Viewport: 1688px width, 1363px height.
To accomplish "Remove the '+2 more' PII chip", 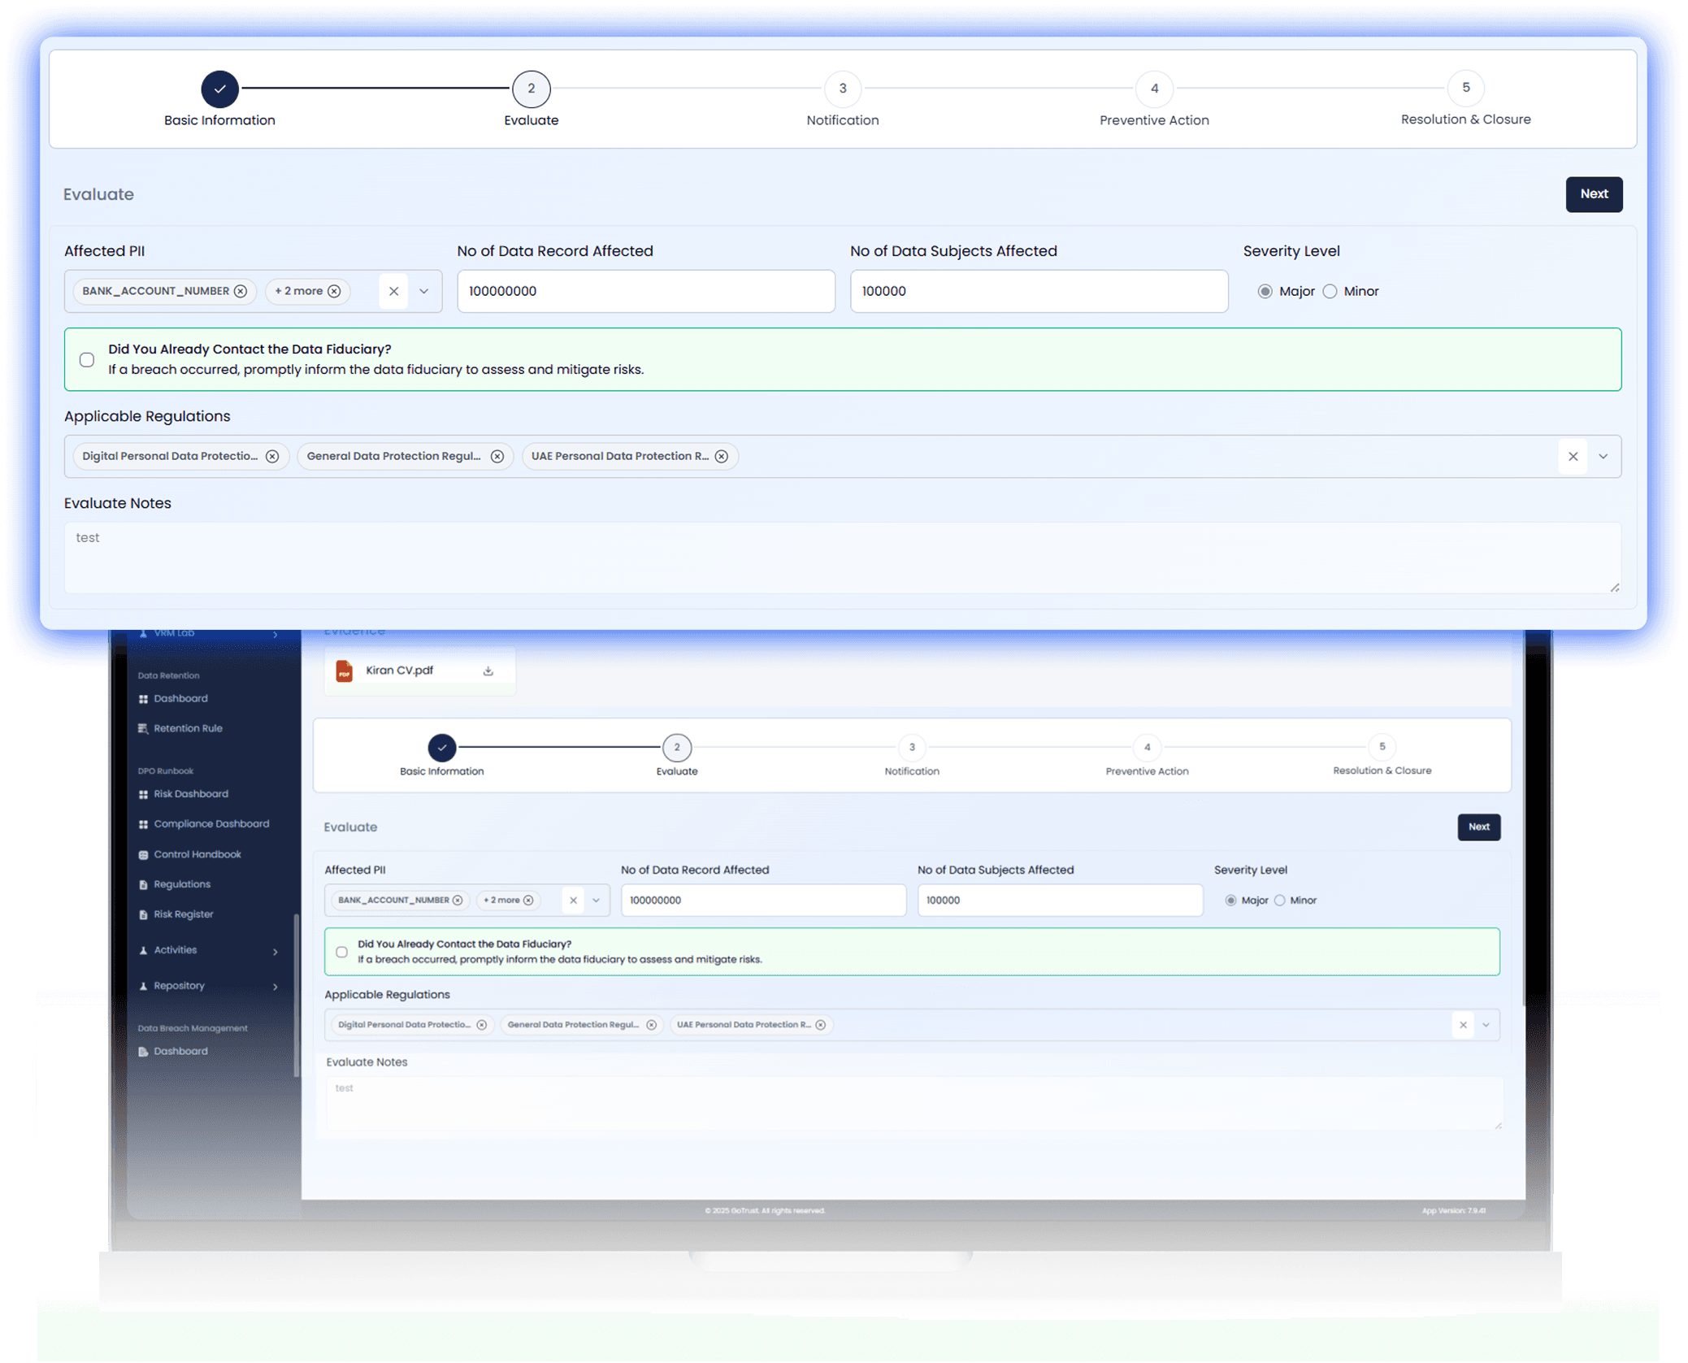I will [334, 291].
